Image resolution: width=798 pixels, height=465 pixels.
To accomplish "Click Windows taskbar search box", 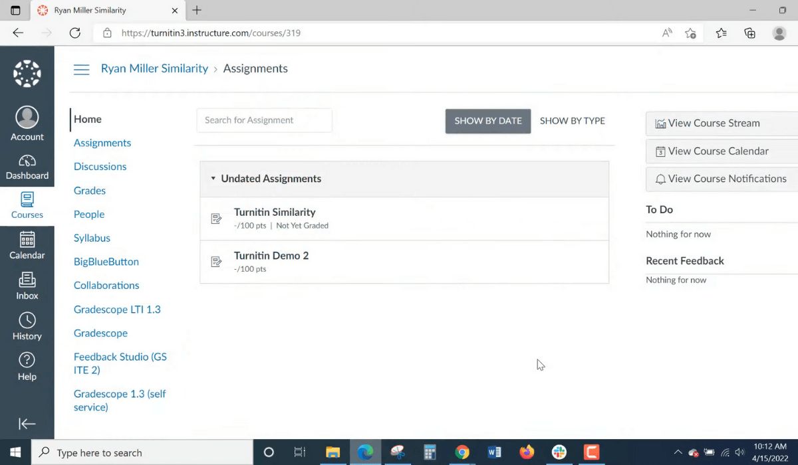I will click(142, 452).
